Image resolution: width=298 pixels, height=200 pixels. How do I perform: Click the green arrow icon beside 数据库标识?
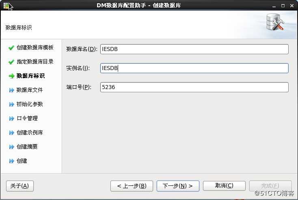pyautogui.click(x=11, y=76)
